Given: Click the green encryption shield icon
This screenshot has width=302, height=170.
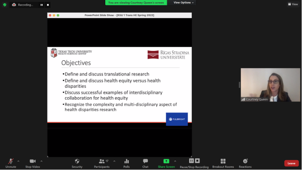Looking at the screenshot, I should click(5, 5).
